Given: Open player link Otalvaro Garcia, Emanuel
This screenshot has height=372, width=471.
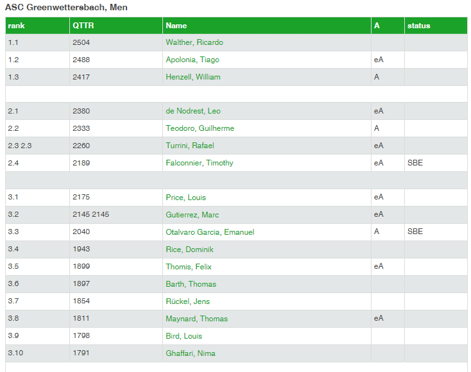Looking at the screenshot, I should click(210, 232).
